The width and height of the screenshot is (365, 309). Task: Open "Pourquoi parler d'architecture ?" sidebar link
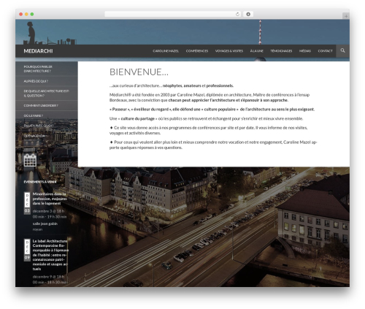38,69
